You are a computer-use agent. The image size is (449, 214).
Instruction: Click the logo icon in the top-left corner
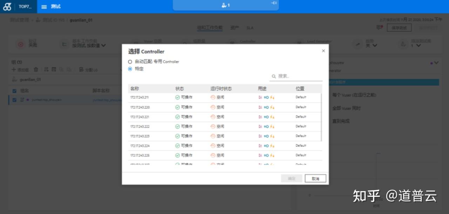(x=7, y=6)
